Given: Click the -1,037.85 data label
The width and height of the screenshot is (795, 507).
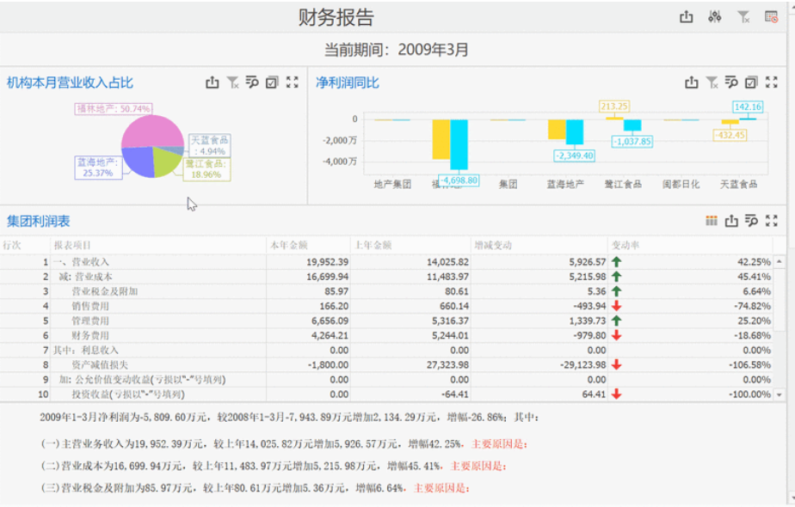Looking at the screenshot, I should (x=632, y=141).
